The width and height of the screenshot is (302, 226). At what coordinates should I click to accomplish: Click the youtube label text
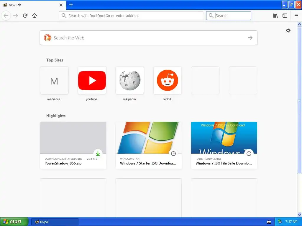(91, 99)
